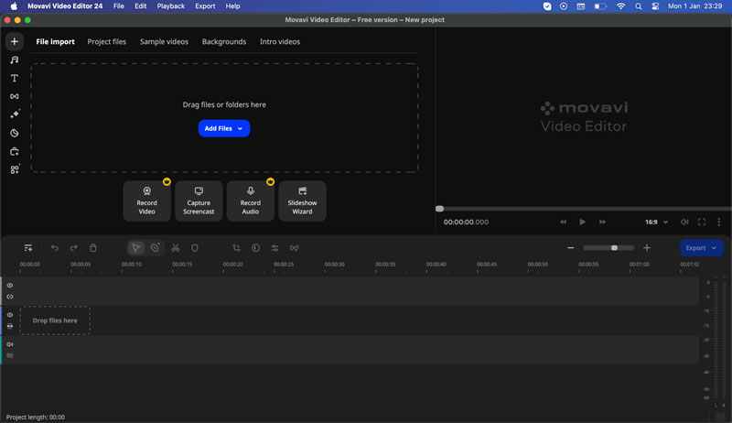Open the Playback menu
The image size is (732, 423).
click(170, 6)
